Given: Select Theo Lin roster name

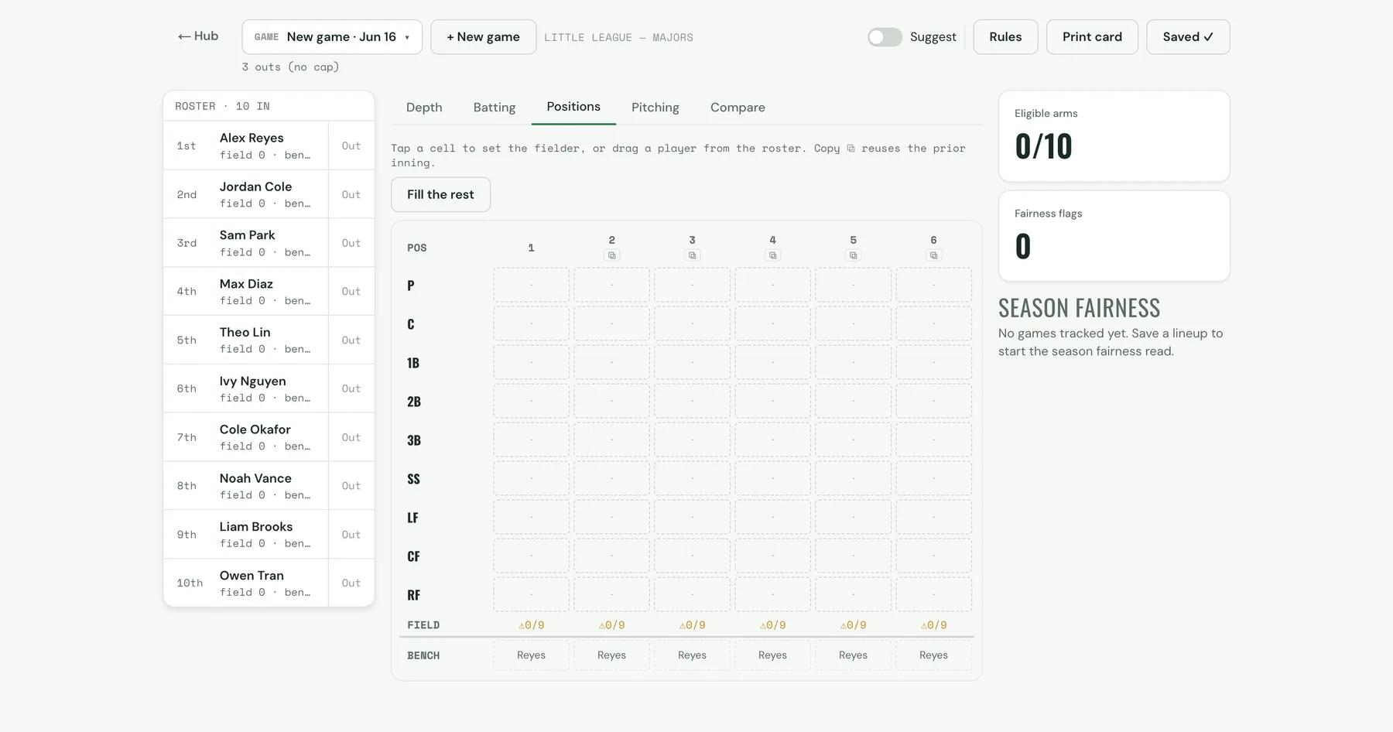Looking at the screenshot, I should tap(245, 332).
